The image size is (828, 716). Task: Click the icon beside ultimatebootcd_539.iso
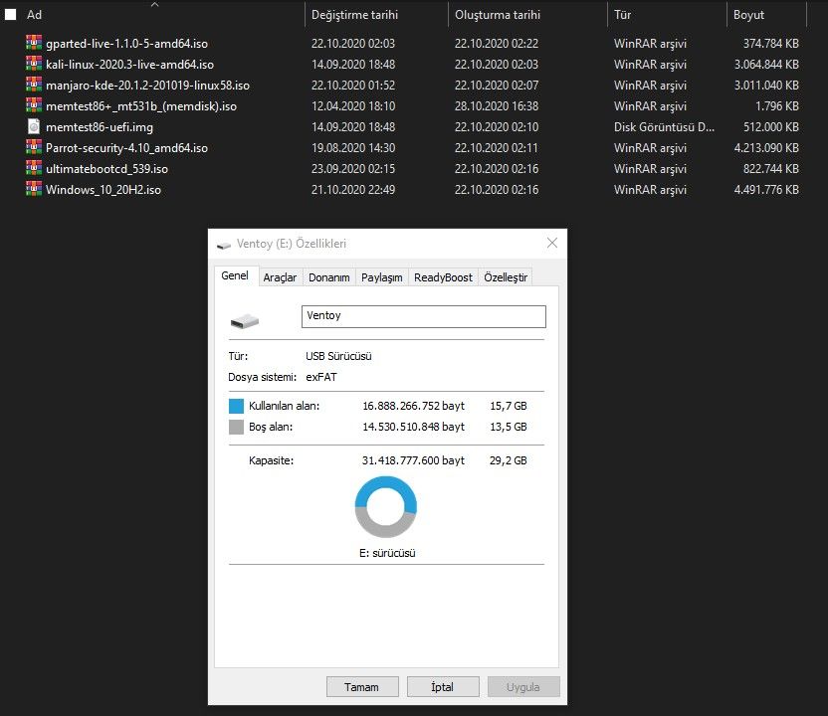(x=34, y=168)
